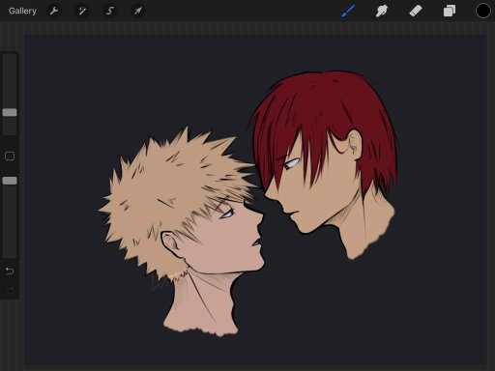This screenshot has height=371, width=495.
Task: Open the black active color picker
Action: click(483, 11)
